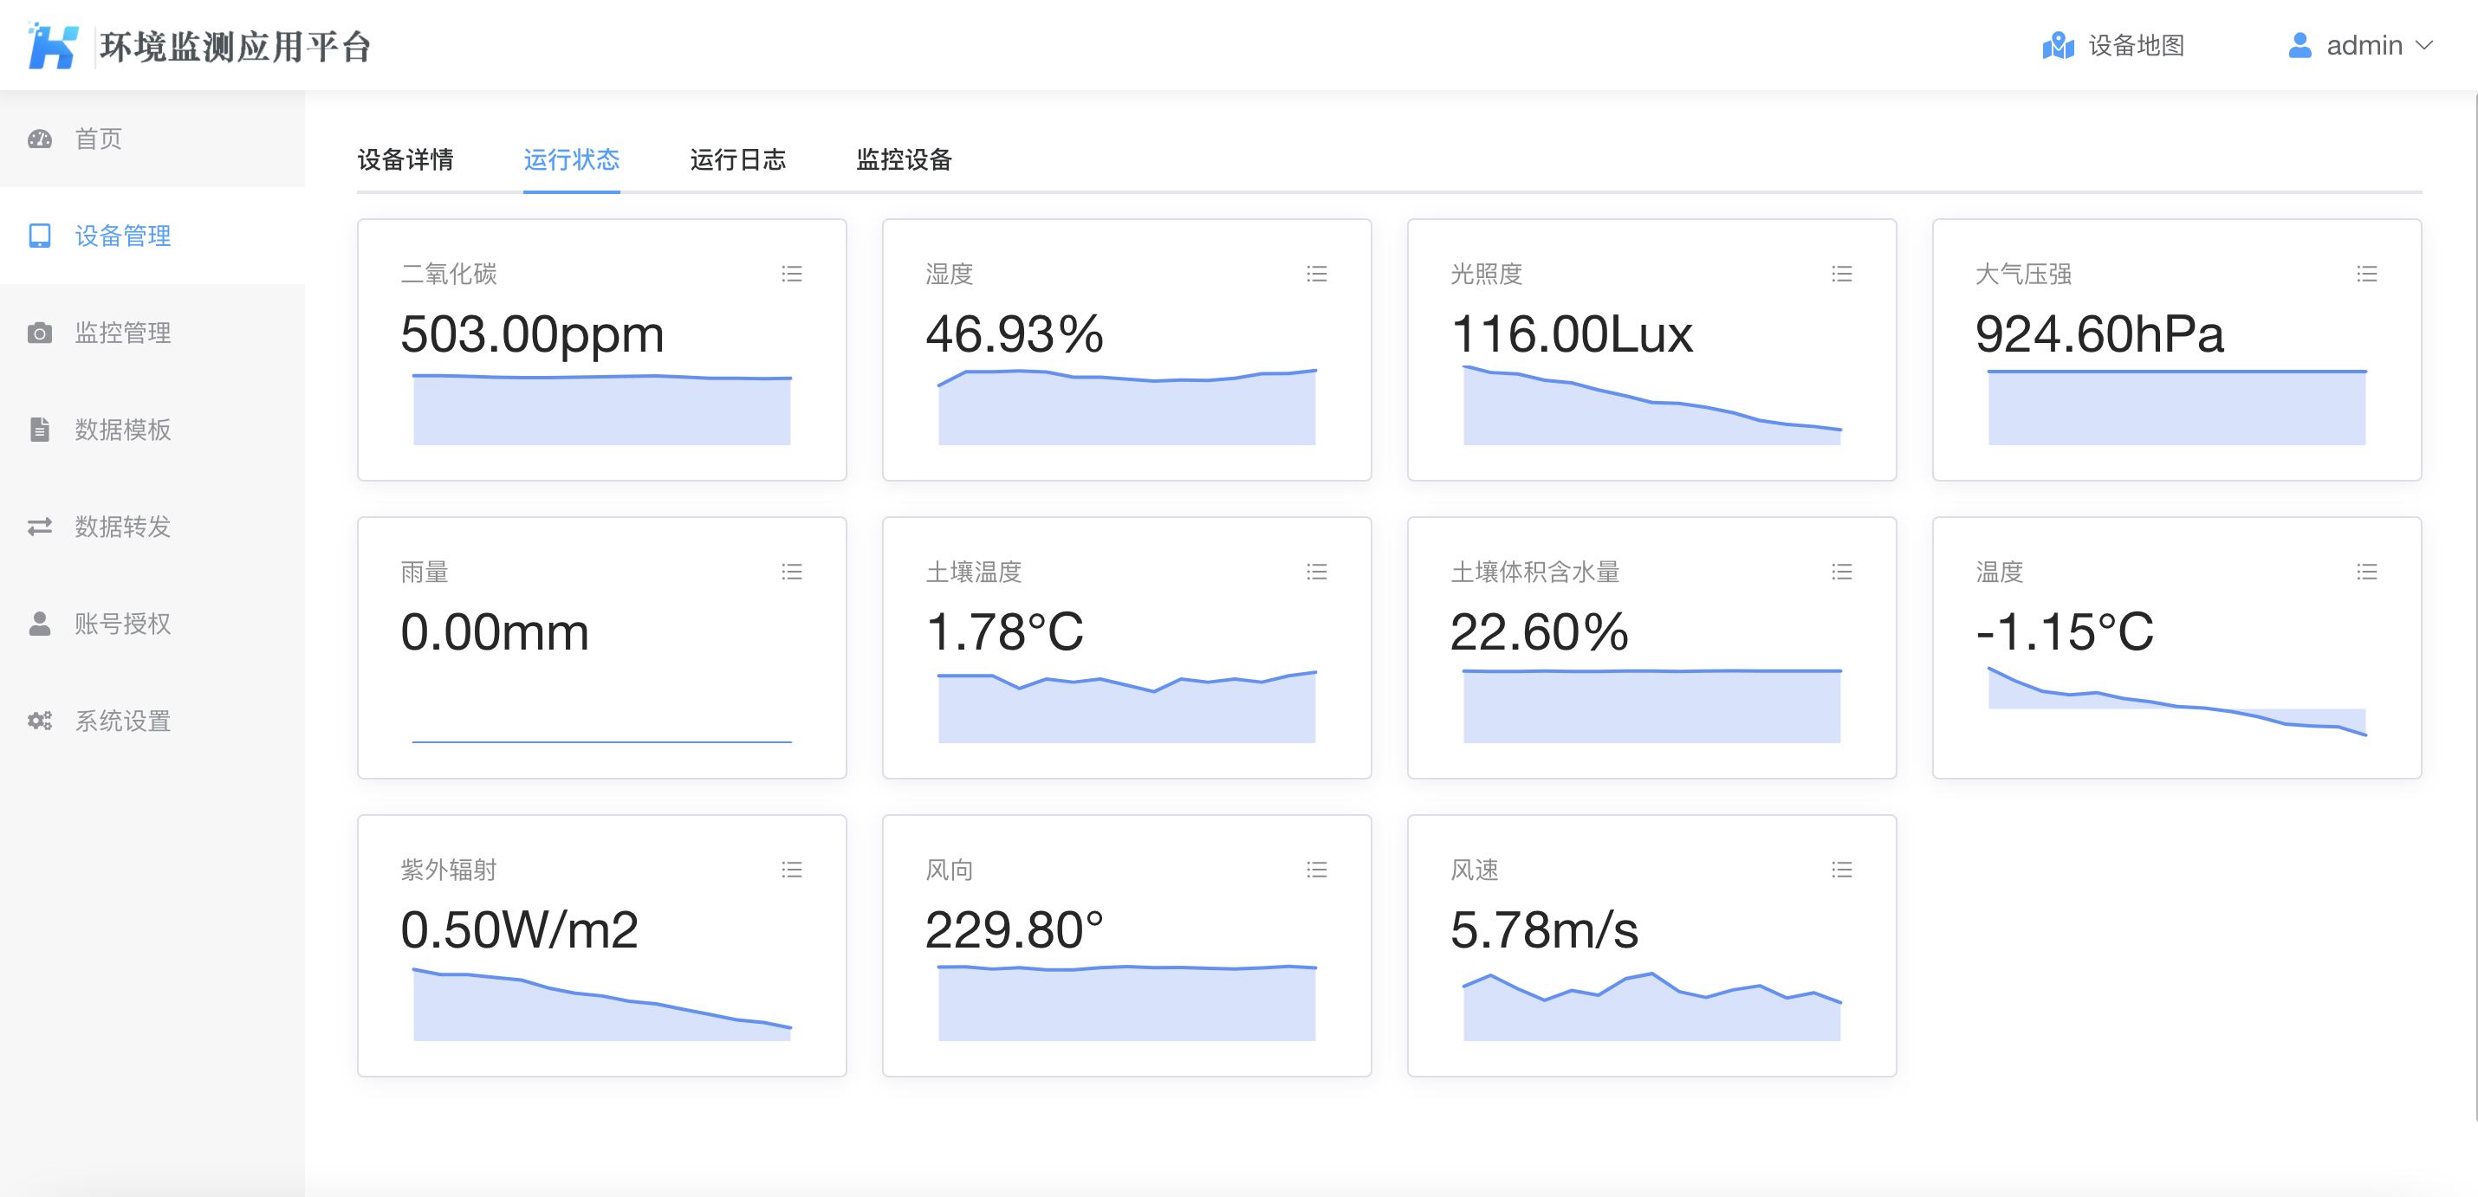Open the 紫外辐射 card list menu icon
The height and width of the screenshot is (1197, 2478).
[792, 870]
